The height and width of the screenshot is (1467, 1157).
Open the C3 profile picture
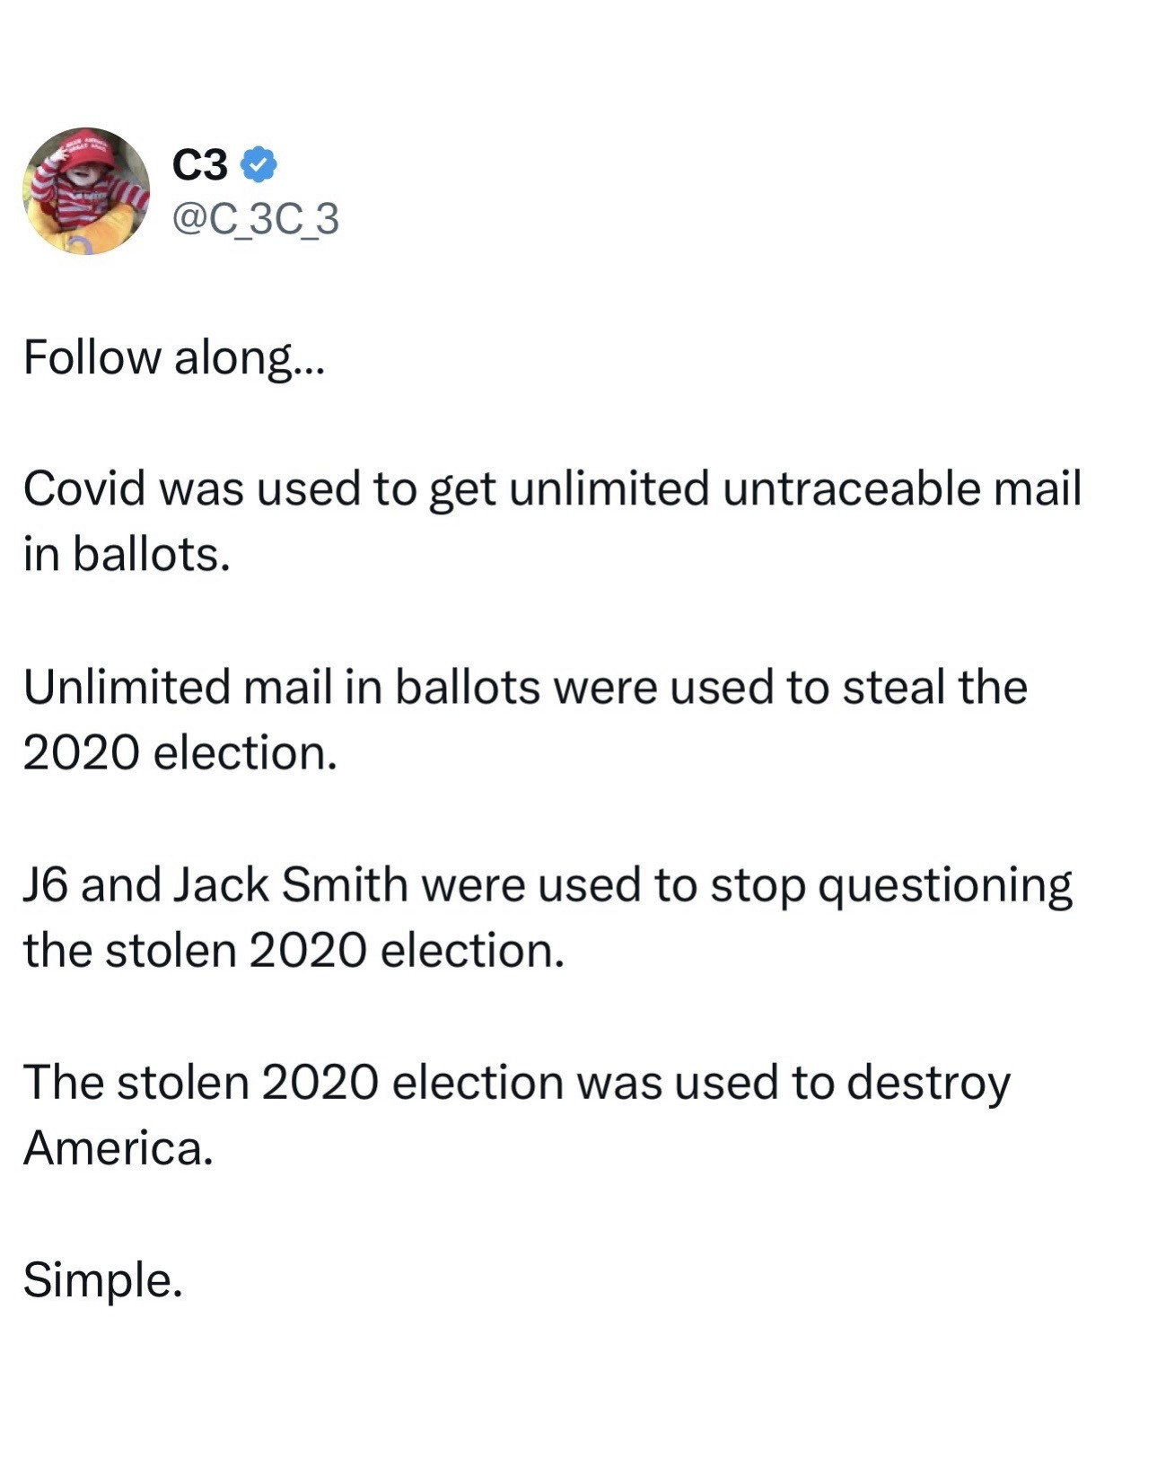pos(86,191)
